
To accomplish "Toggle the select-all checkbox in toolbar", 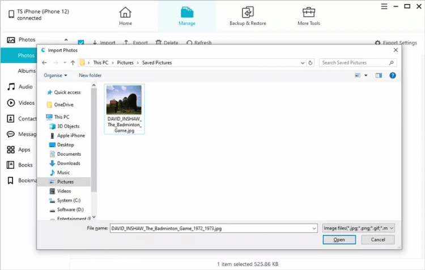I will 81,43.
